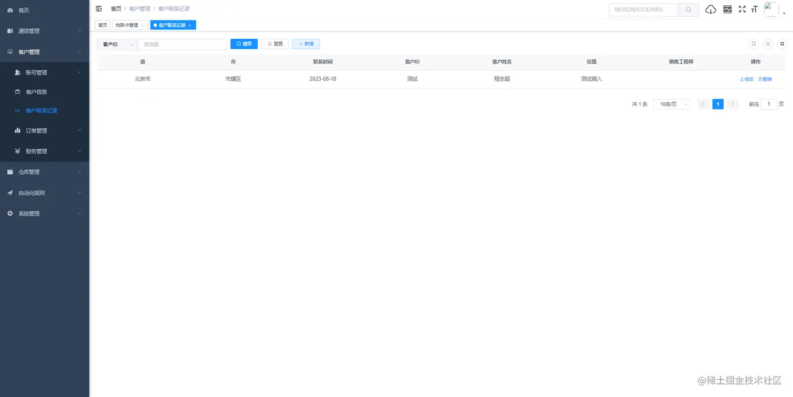Open the user avatar menu
Viewport: 793px width, 397px height.
click(771, 9)
